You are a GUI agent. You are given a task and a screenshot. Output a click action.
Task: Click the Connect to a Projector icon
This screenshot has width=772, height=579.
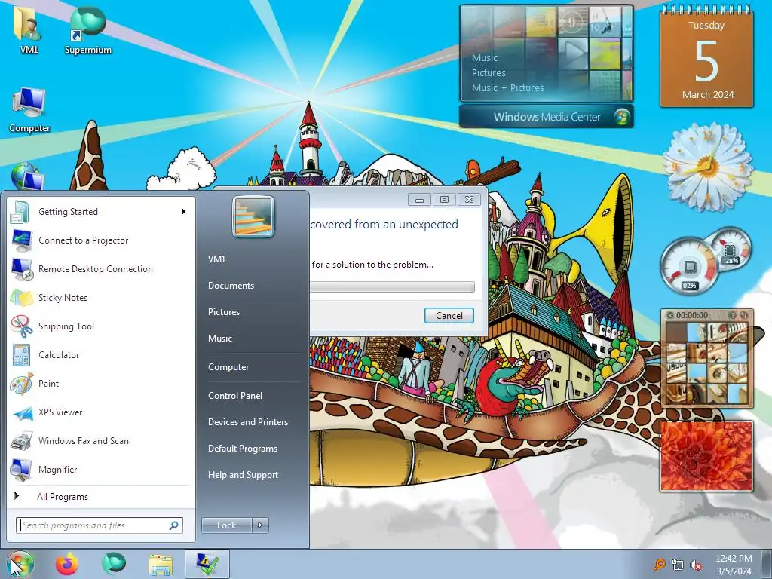click(x=21, y=240)
